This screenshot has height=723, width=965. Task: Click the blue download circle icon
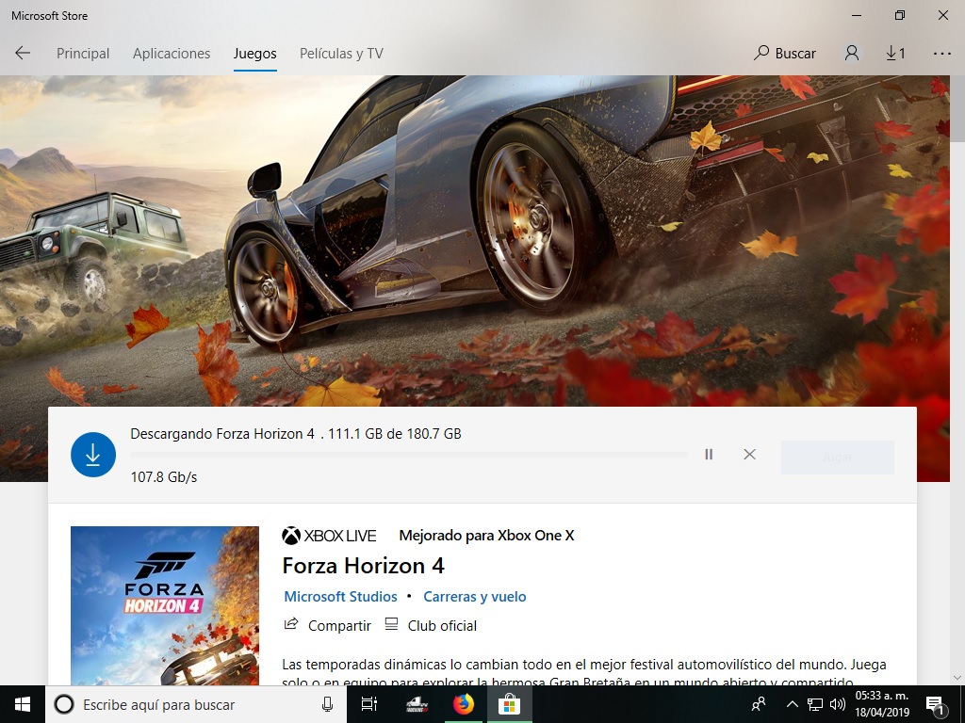93,455
